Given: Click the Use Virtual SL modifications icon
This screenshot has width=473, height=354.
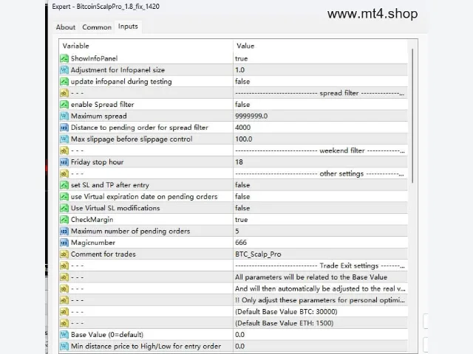Looking at the screenshot, I should [x=64, y=208].
